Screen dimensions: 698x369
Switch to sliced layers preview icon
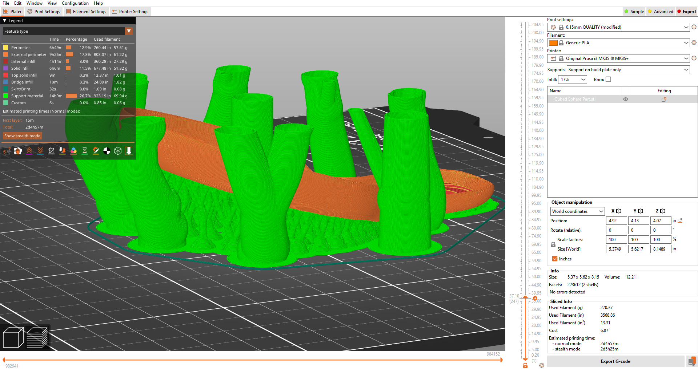point(37,337)
